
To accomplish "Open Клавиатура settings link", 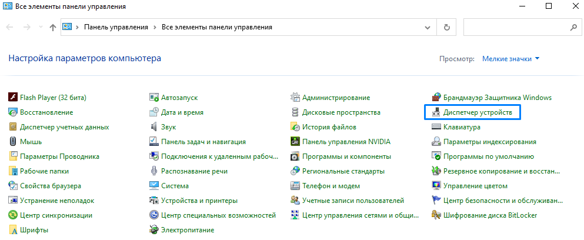I will tap(462, 127).
